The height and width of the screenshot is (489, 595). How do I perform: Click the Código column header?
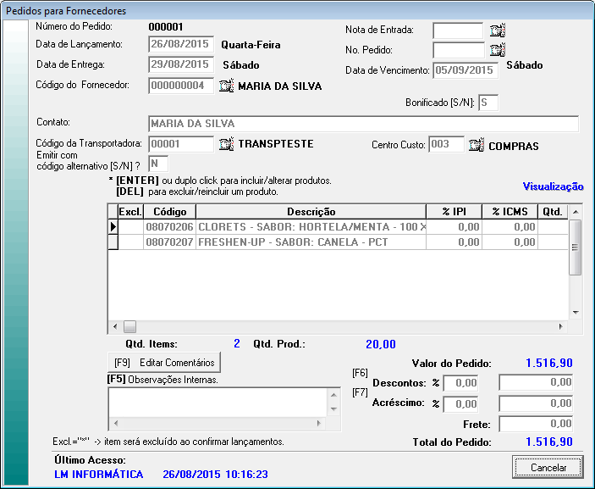tap(169, 211)
